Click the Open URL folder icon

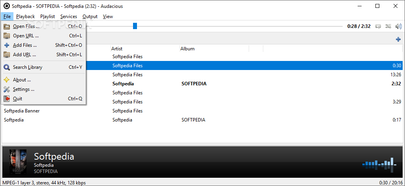click(7, 36)
